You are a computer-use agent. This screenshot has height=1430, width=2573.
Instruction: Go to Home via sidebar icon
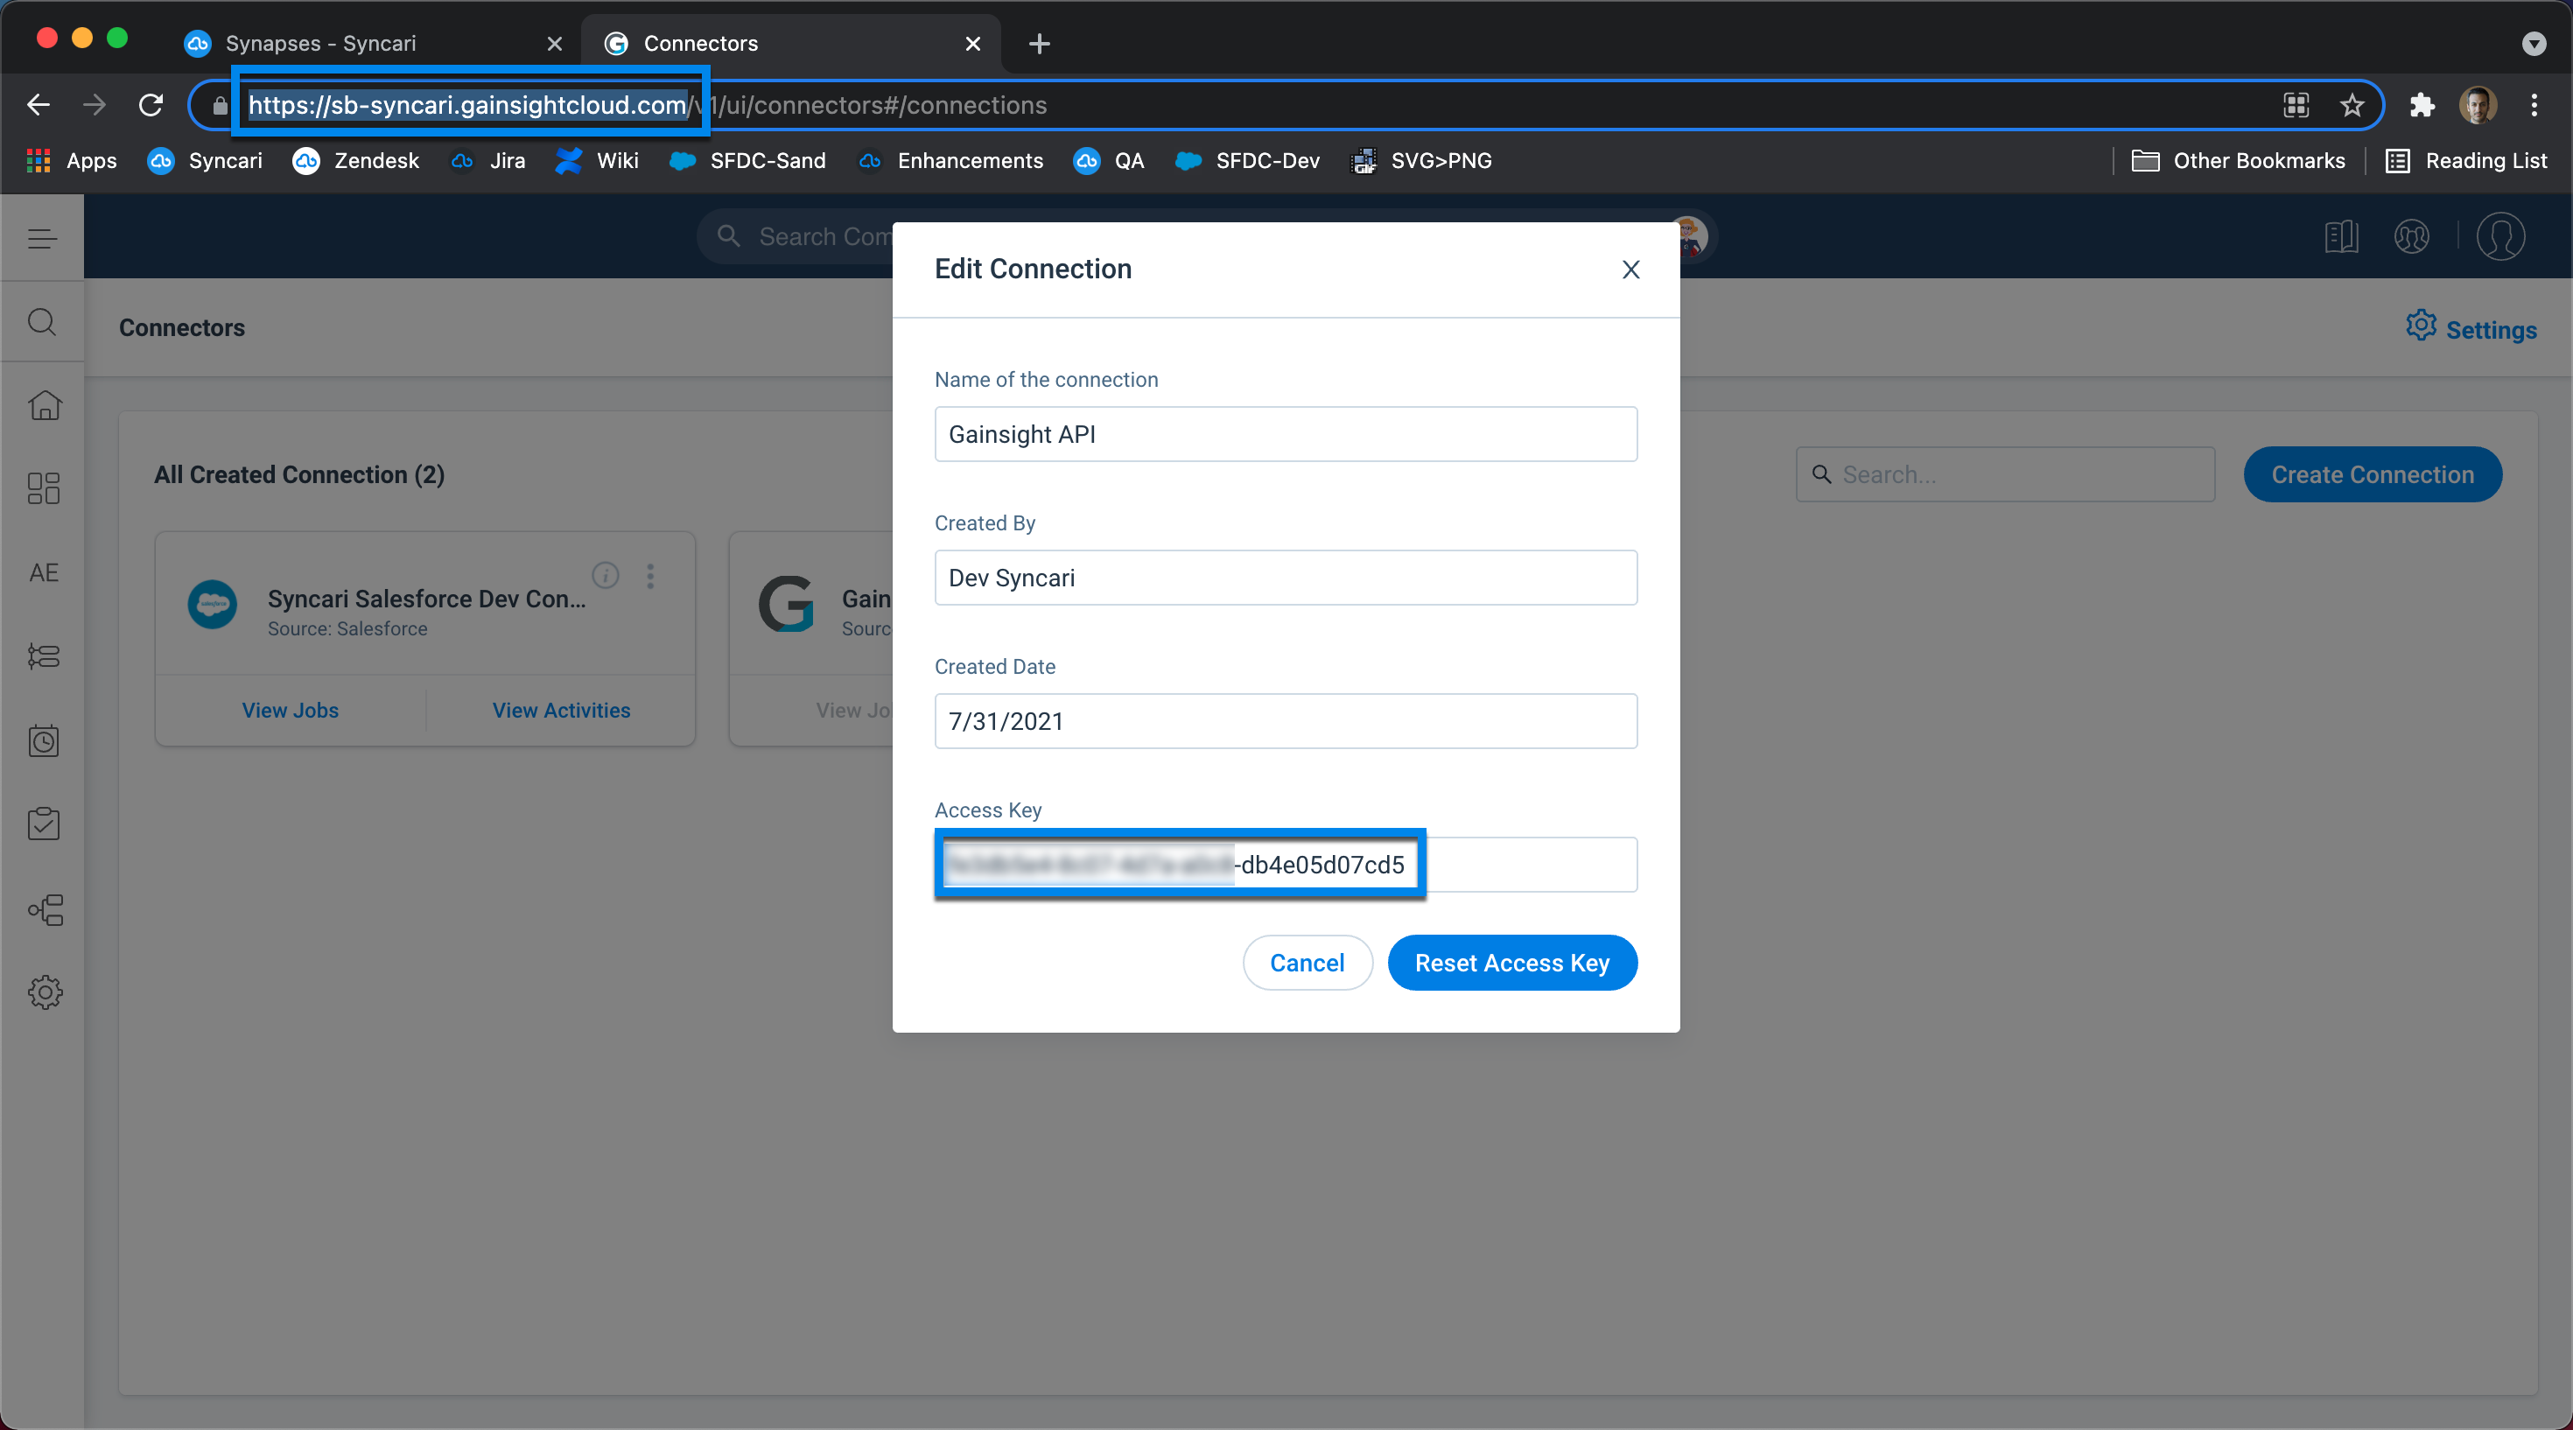coord(44,405)
